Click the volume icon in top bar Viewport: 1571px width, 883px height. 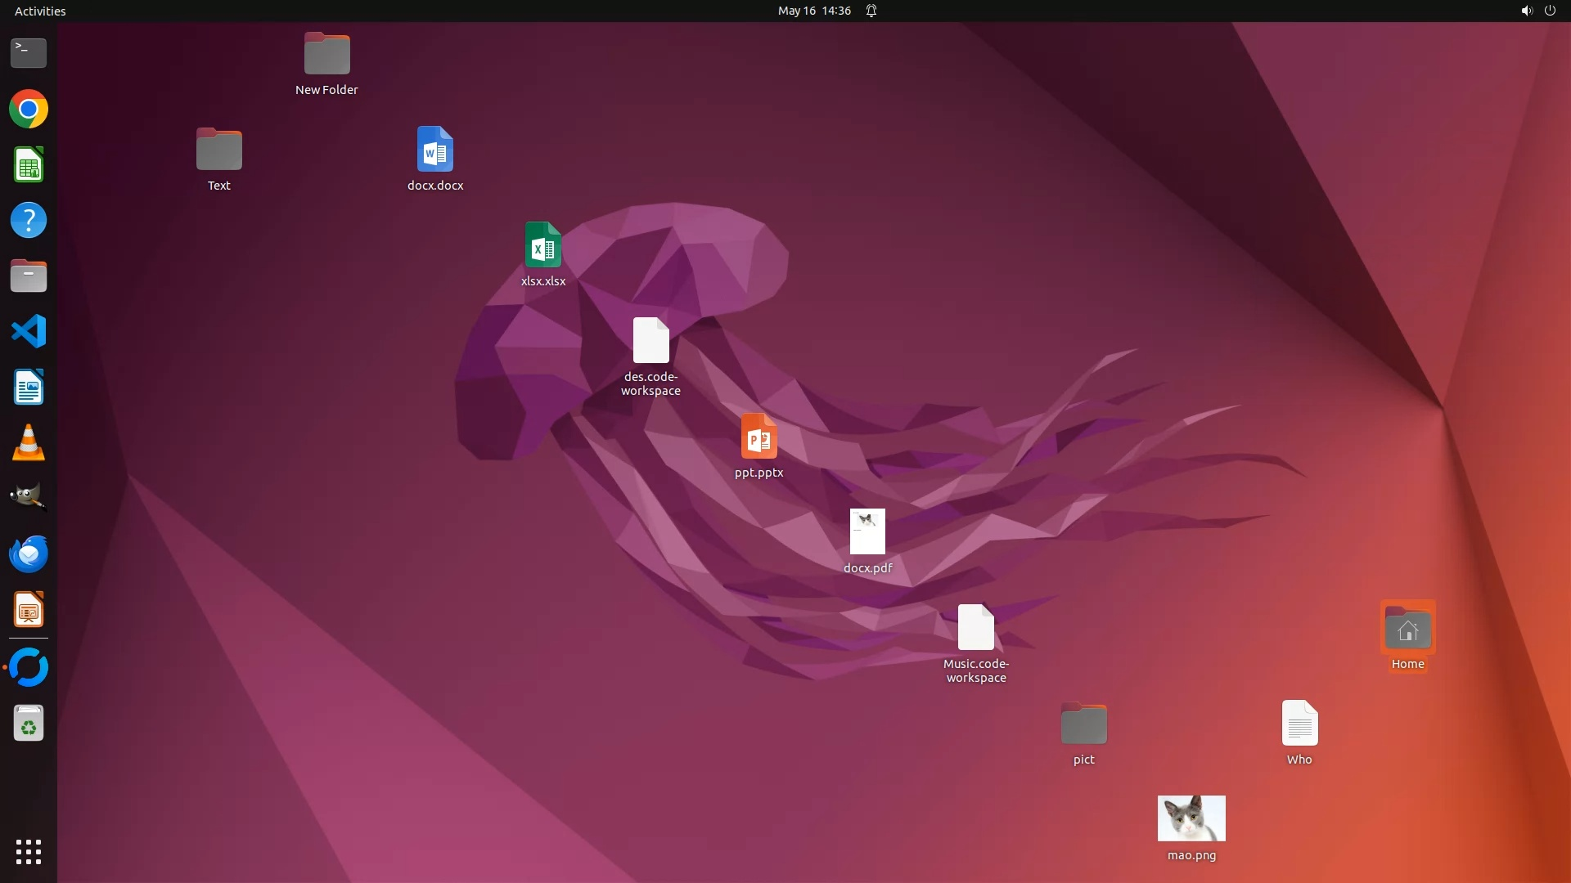point(1526,11)
